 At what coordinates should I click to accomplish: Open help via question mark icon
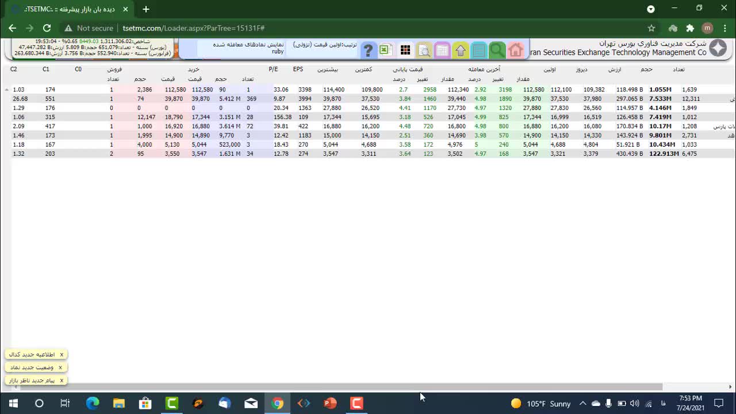[x=369, y=51]
